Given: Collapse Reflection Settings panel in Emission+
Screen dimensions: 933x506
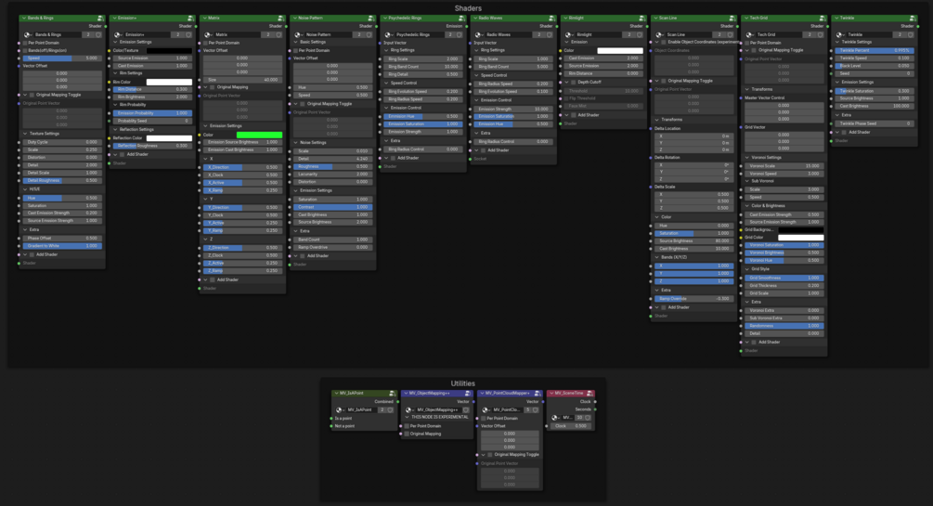Looking at the screenshot, I should 116,129.
